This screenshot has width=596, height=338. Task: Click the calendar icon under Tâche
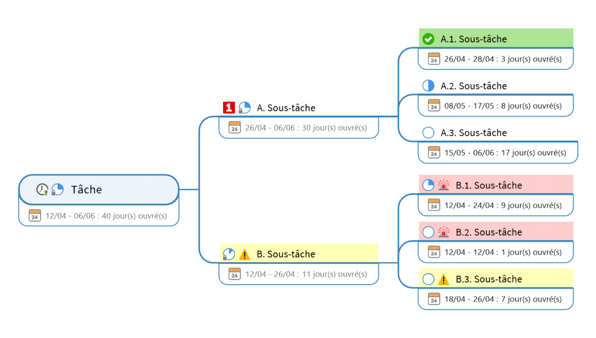[x=35, y=216]
